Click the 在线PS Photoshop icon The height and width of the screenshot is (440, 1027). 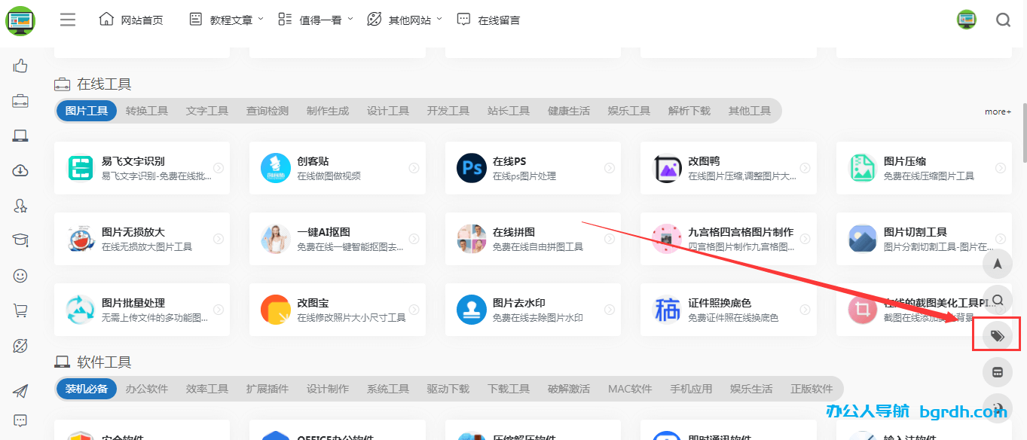472,167
